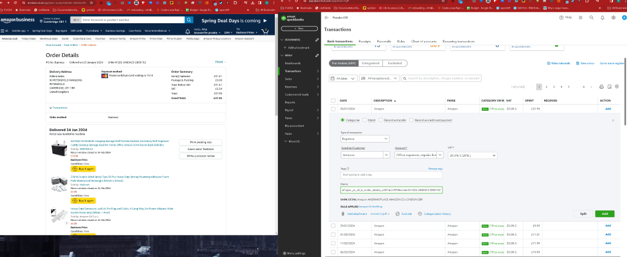Open the QuickBooks apps grid icon

[580, 18]
